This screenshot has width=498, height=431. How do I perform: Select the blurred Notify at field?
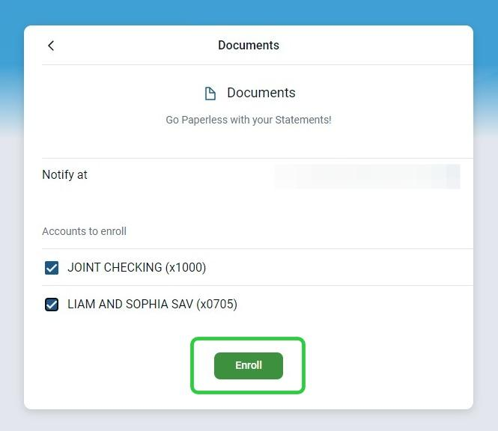tap(367, 177)
